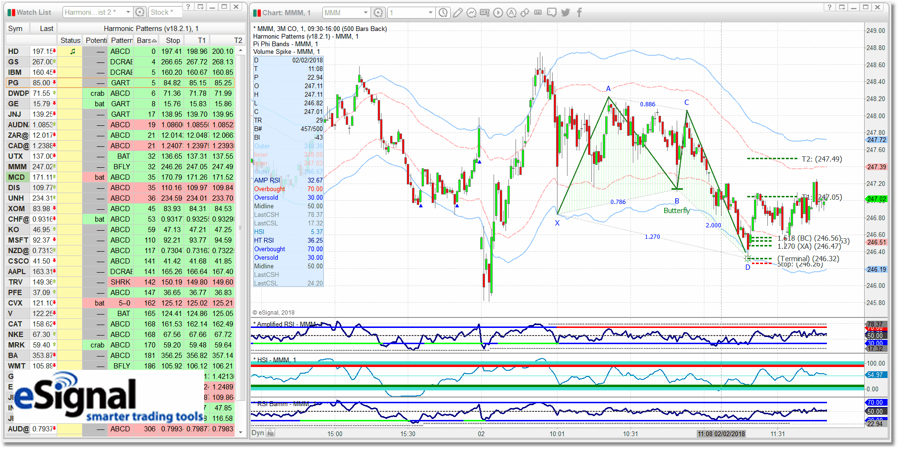Toggle the alert note icon on HD row
This screenshot has height=449, width=898.
tap(72, 51)
